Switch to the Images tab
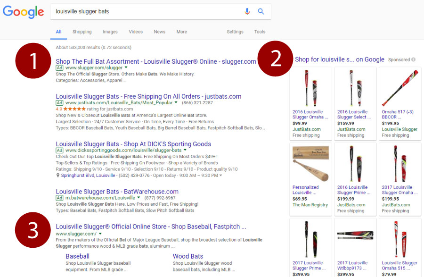The image size is (424, 277). 110,32
